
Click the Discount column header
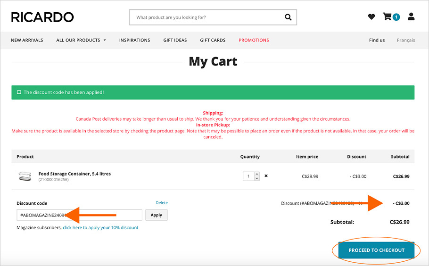click(356, 157)
